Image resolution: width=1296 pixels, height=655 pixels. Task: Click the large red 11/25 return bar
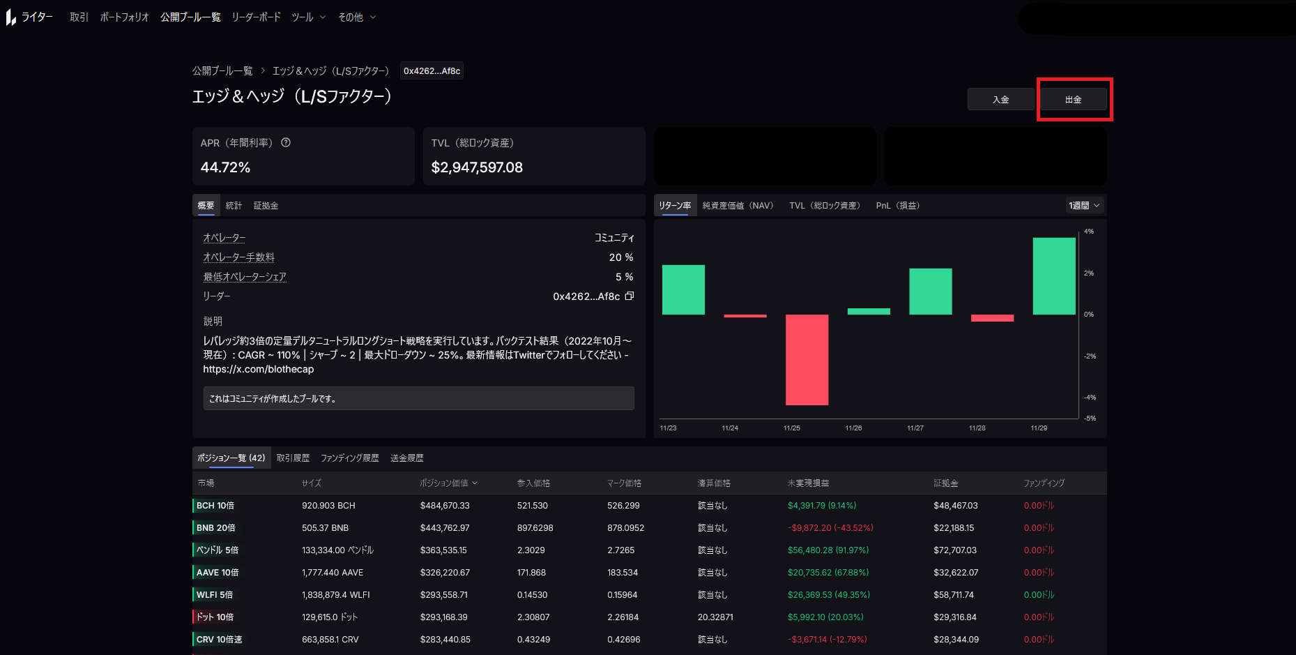coord(807,359)
